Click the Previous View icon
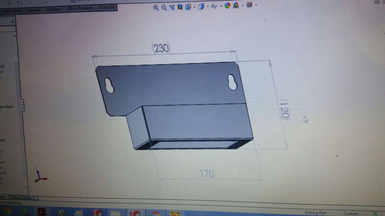 172,7
